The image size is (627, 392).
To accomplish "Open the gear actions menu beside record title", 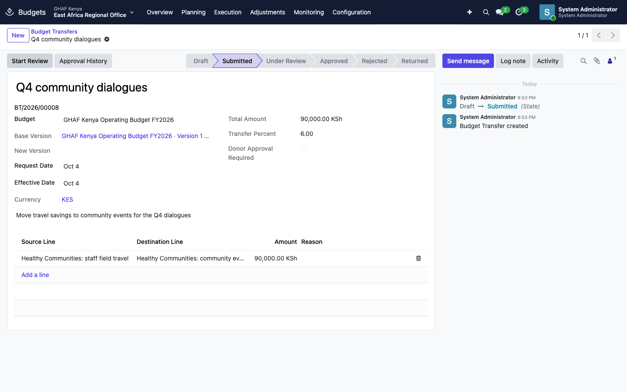I will click(107, 39).
